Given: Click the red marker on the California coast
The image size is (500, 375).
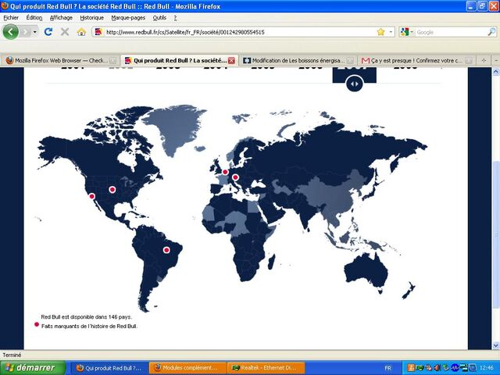Looking at the screenshot, I should click(92, 196).
